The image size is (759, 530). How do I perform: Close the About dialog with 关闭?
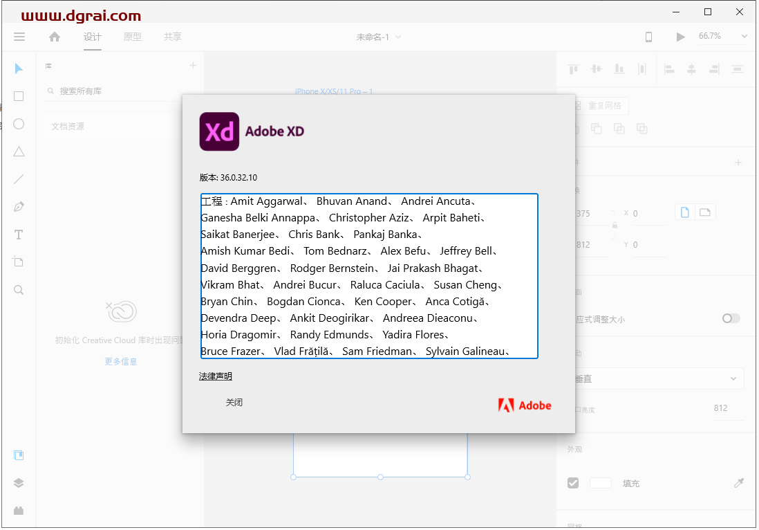tap(234, 403)
